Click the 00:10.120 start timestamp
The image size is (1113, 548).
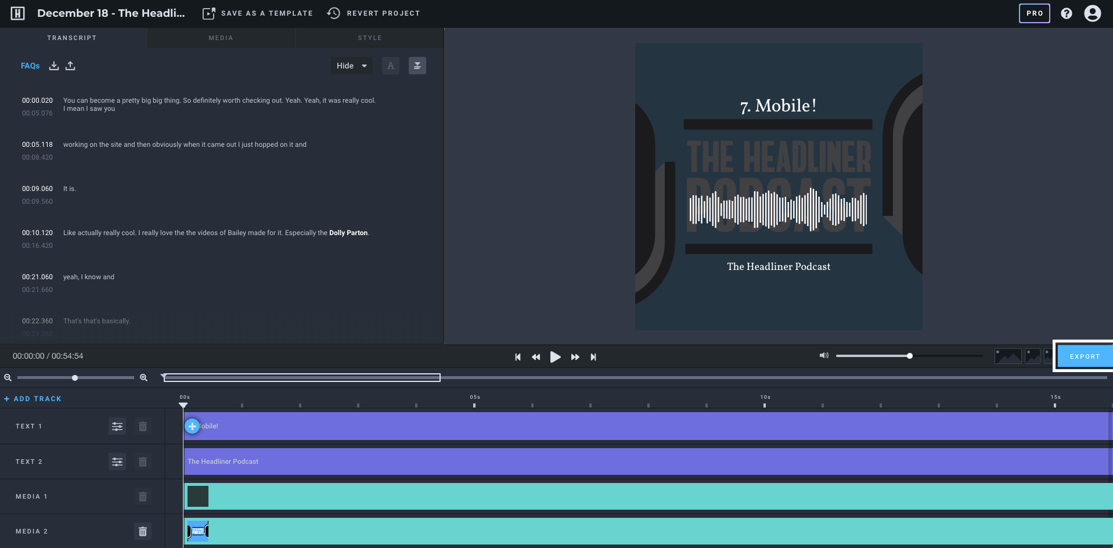[37, 233]
